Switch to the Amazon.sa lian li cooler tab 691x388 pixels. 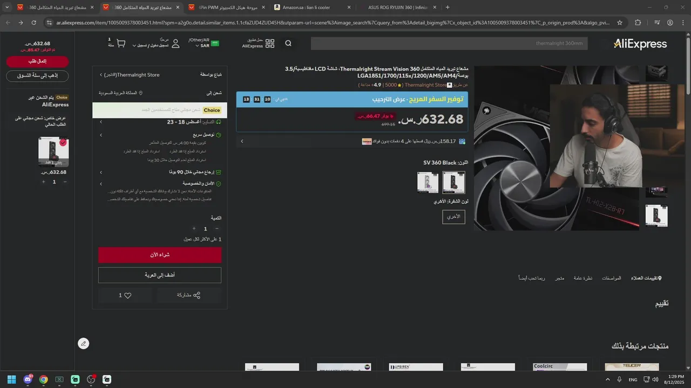pos(313,8)
